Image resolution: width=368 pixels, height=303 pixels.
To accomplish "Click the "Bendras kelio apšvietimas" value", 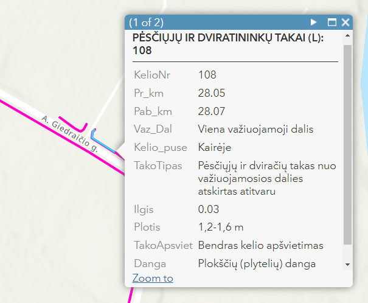I will tap(260, 245).
